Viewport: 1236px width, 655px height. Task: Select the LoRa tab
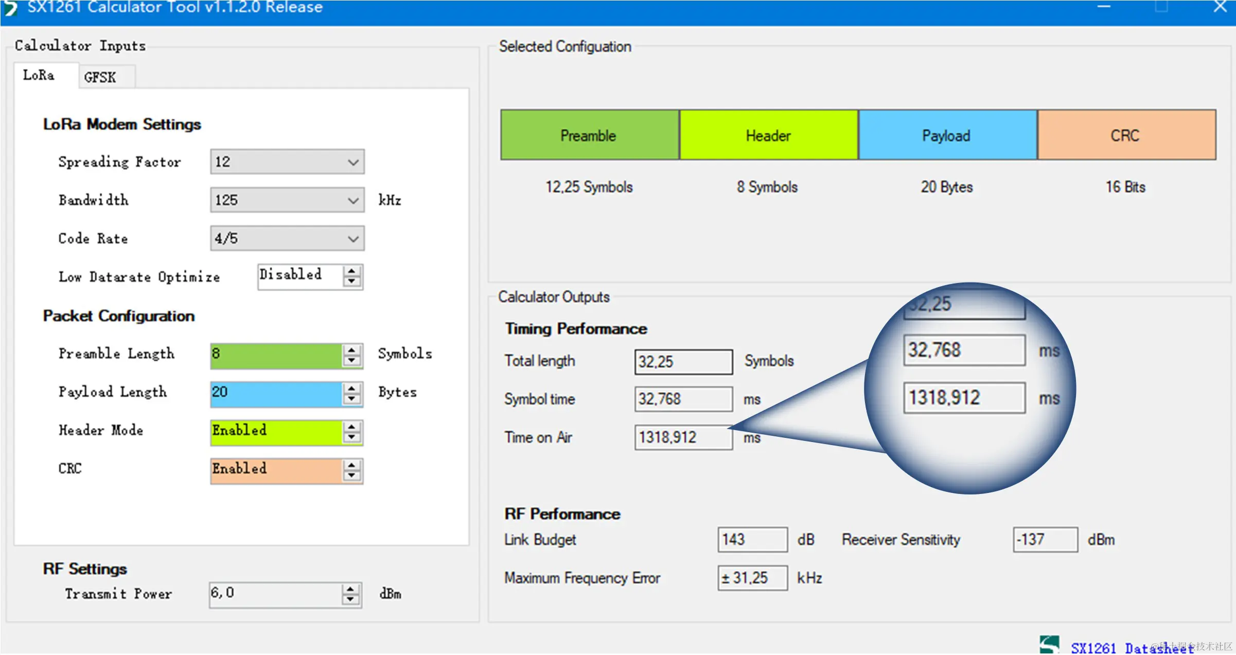point(39,75)
